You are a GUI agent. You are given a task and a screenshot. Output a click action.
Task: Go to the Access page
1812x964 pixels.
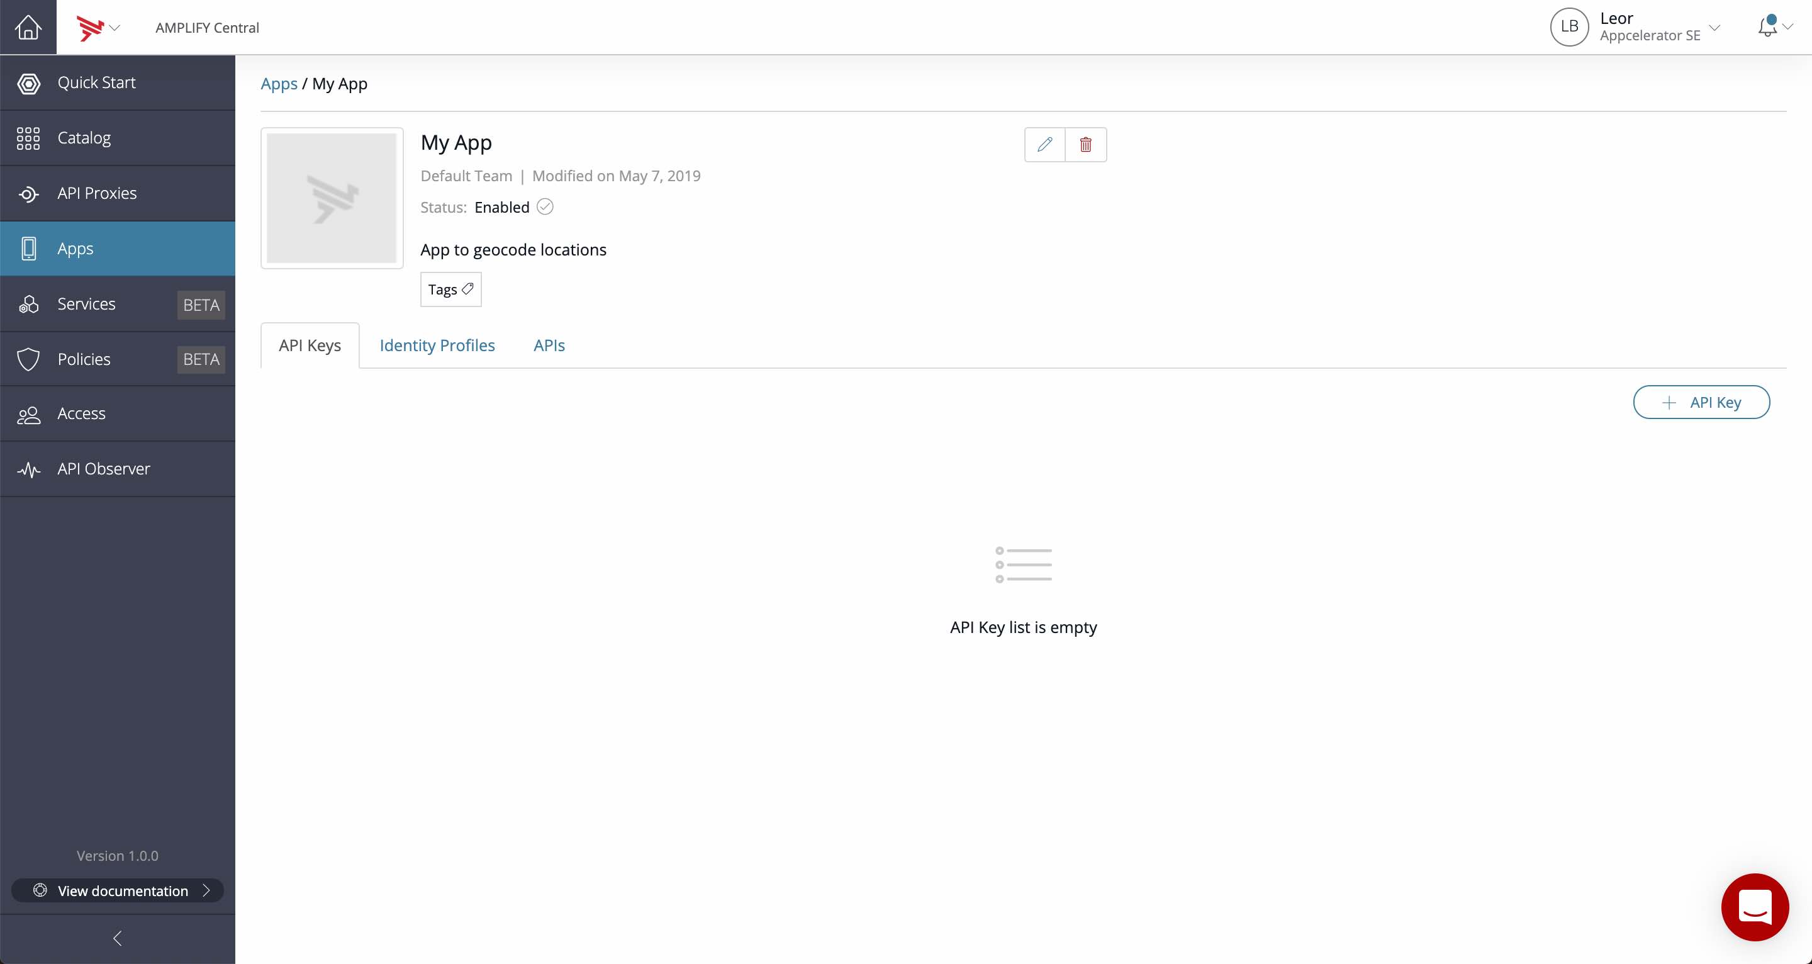118,414
